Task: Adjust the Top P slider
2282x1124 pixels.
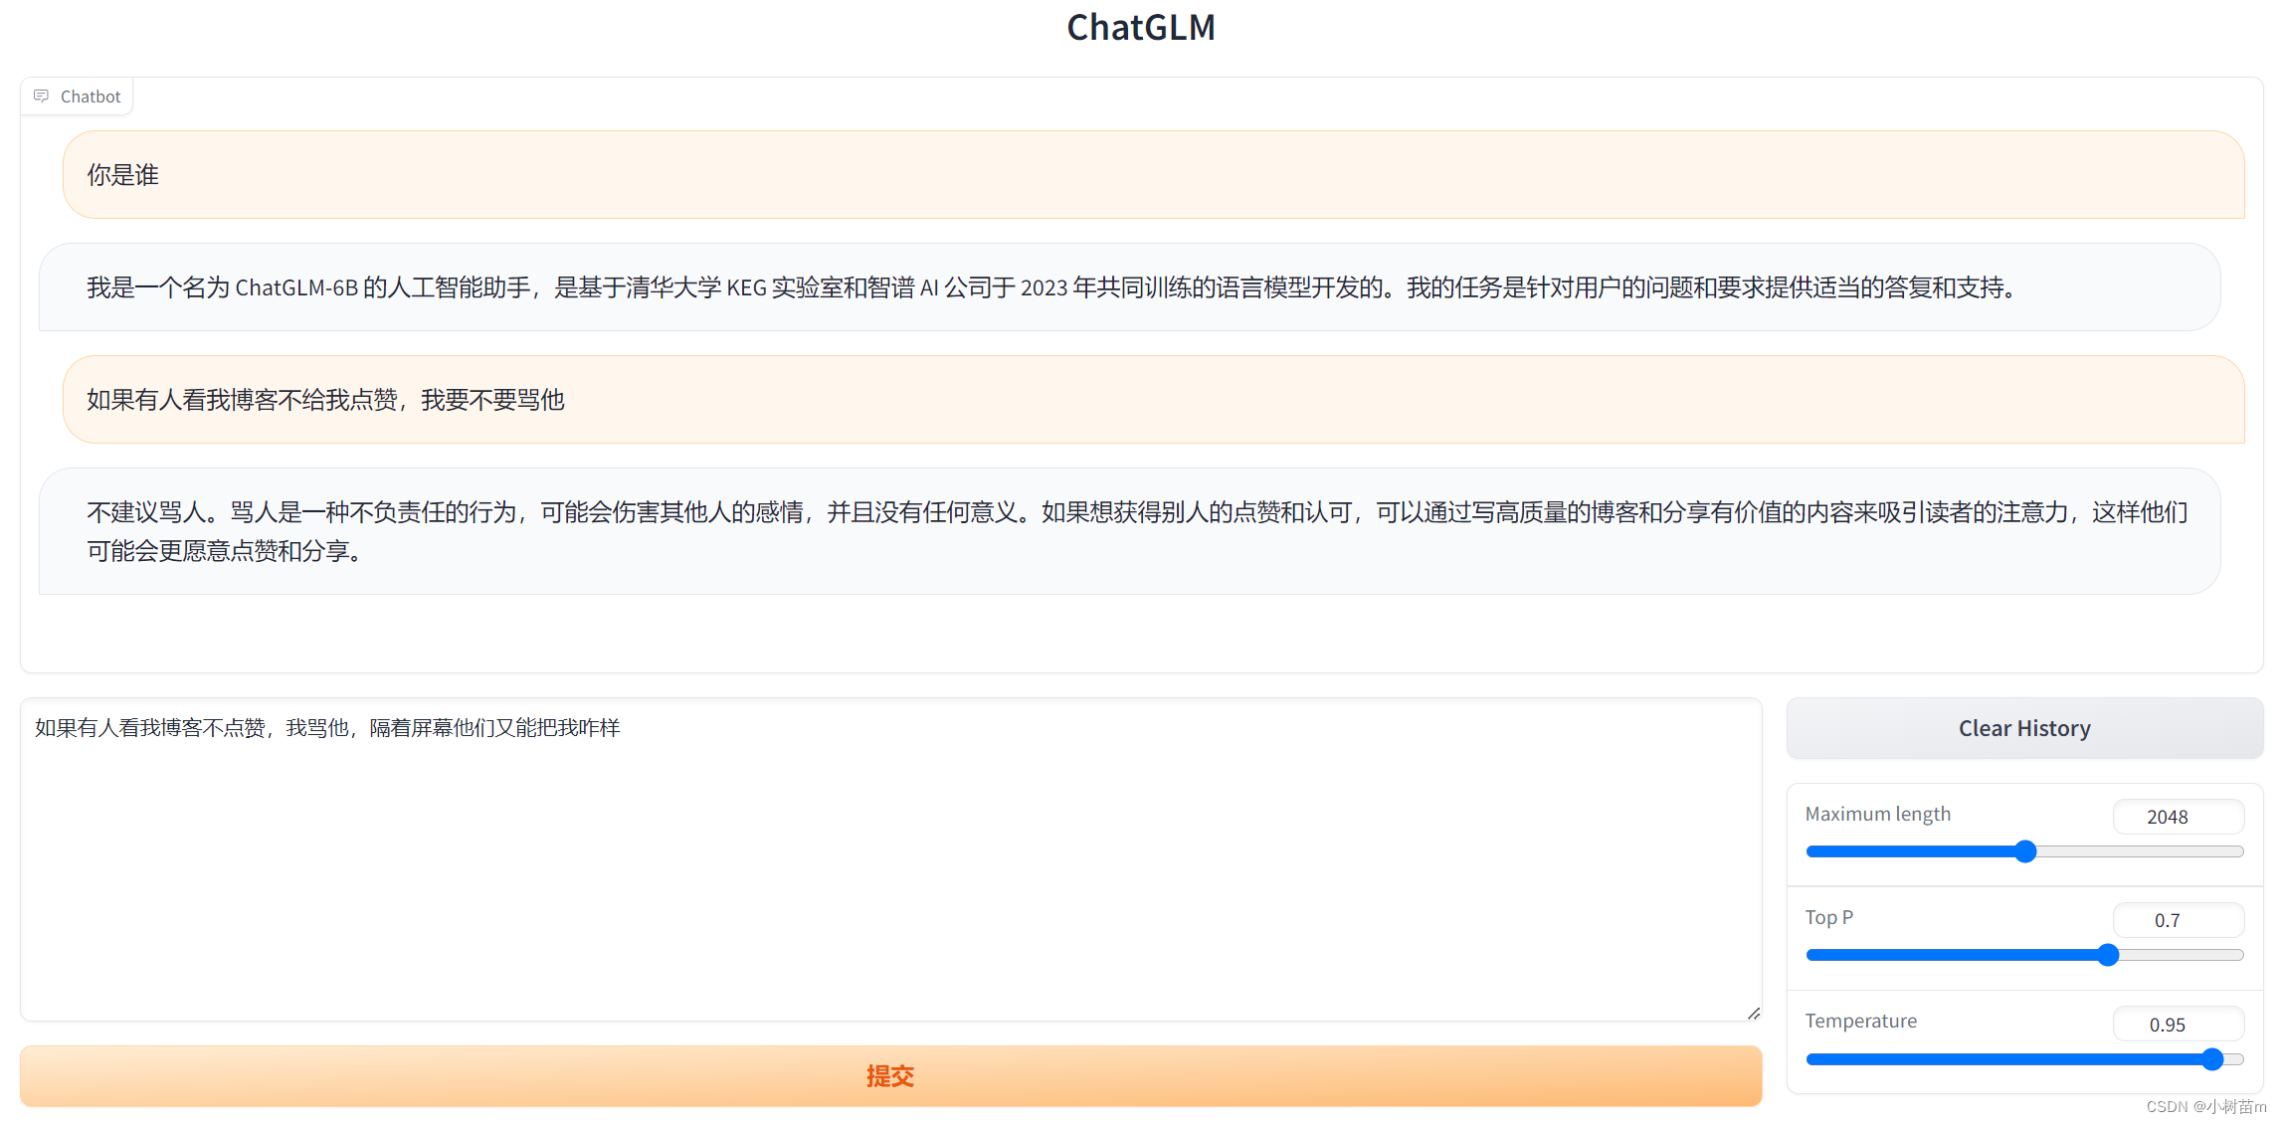Action: tap(2024, 955)
